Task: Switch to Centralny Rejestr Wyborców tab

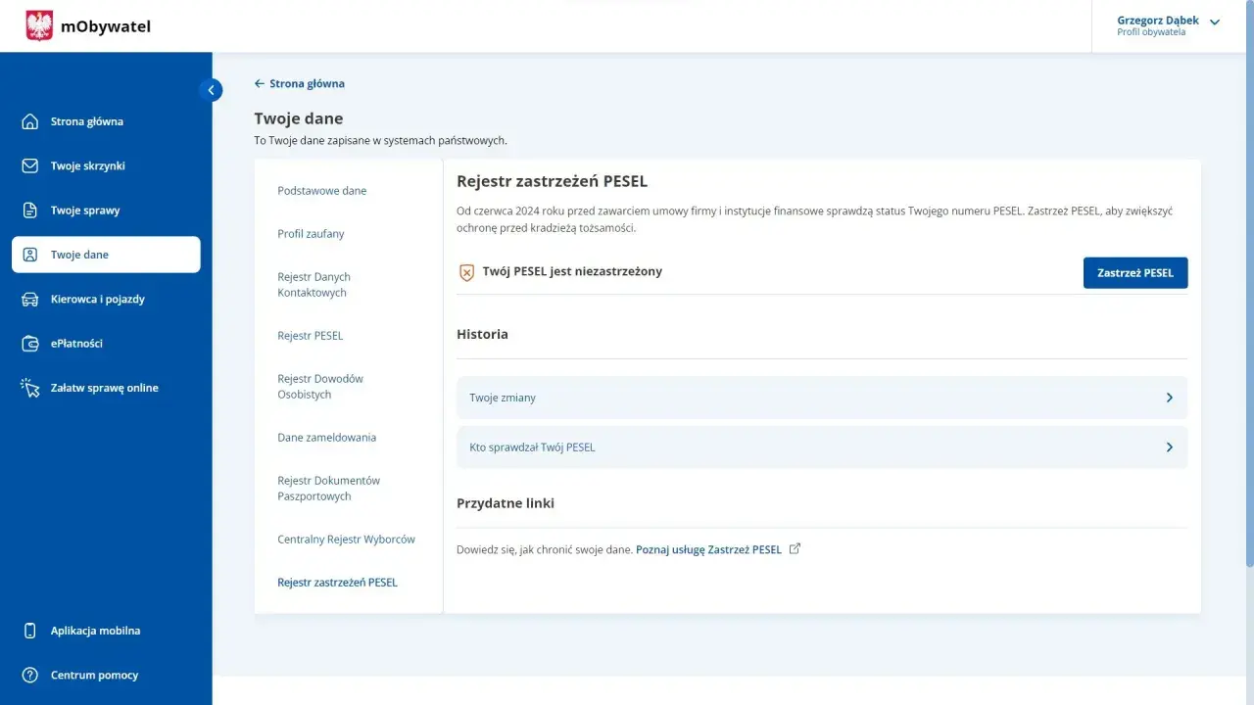Action: coord(346,540)
